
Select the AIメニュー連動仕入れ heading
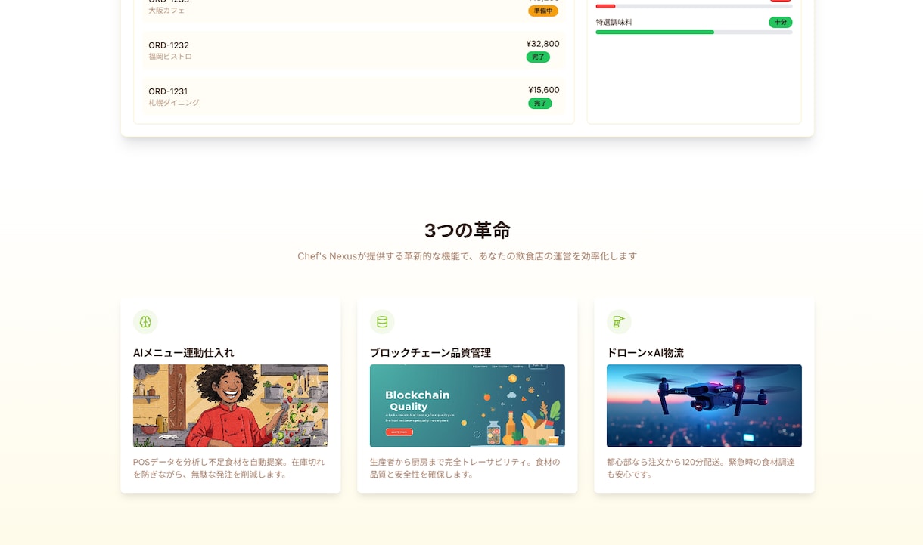(184, 353)
